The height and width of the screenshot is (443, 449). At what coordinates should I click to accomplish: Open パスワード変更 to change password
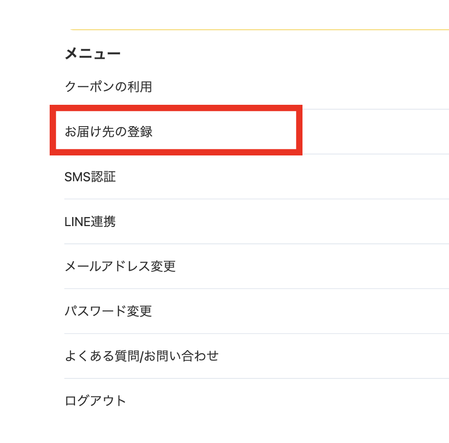click(110, 311)
